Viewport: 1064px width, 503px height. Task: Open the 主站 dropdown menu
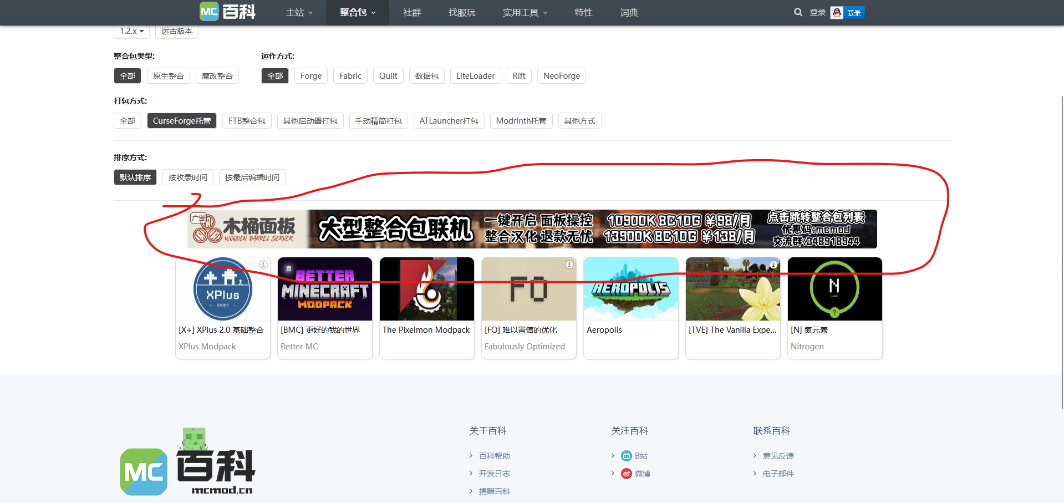pos(299,13)
